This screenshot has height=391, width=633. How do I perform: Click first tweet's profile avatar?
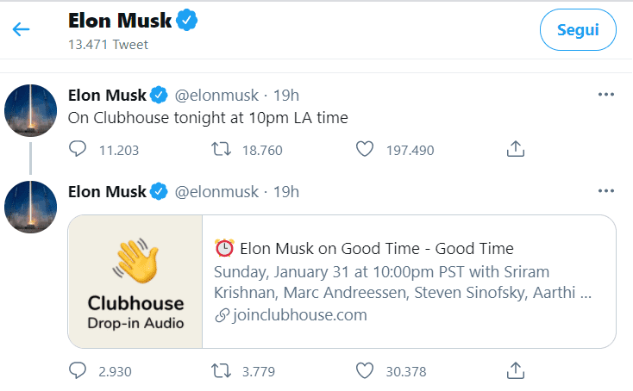click(x=31, y=110)
